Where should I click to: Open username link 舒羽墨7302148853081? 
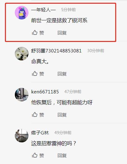pyautogui.click(x=56, y=51)
